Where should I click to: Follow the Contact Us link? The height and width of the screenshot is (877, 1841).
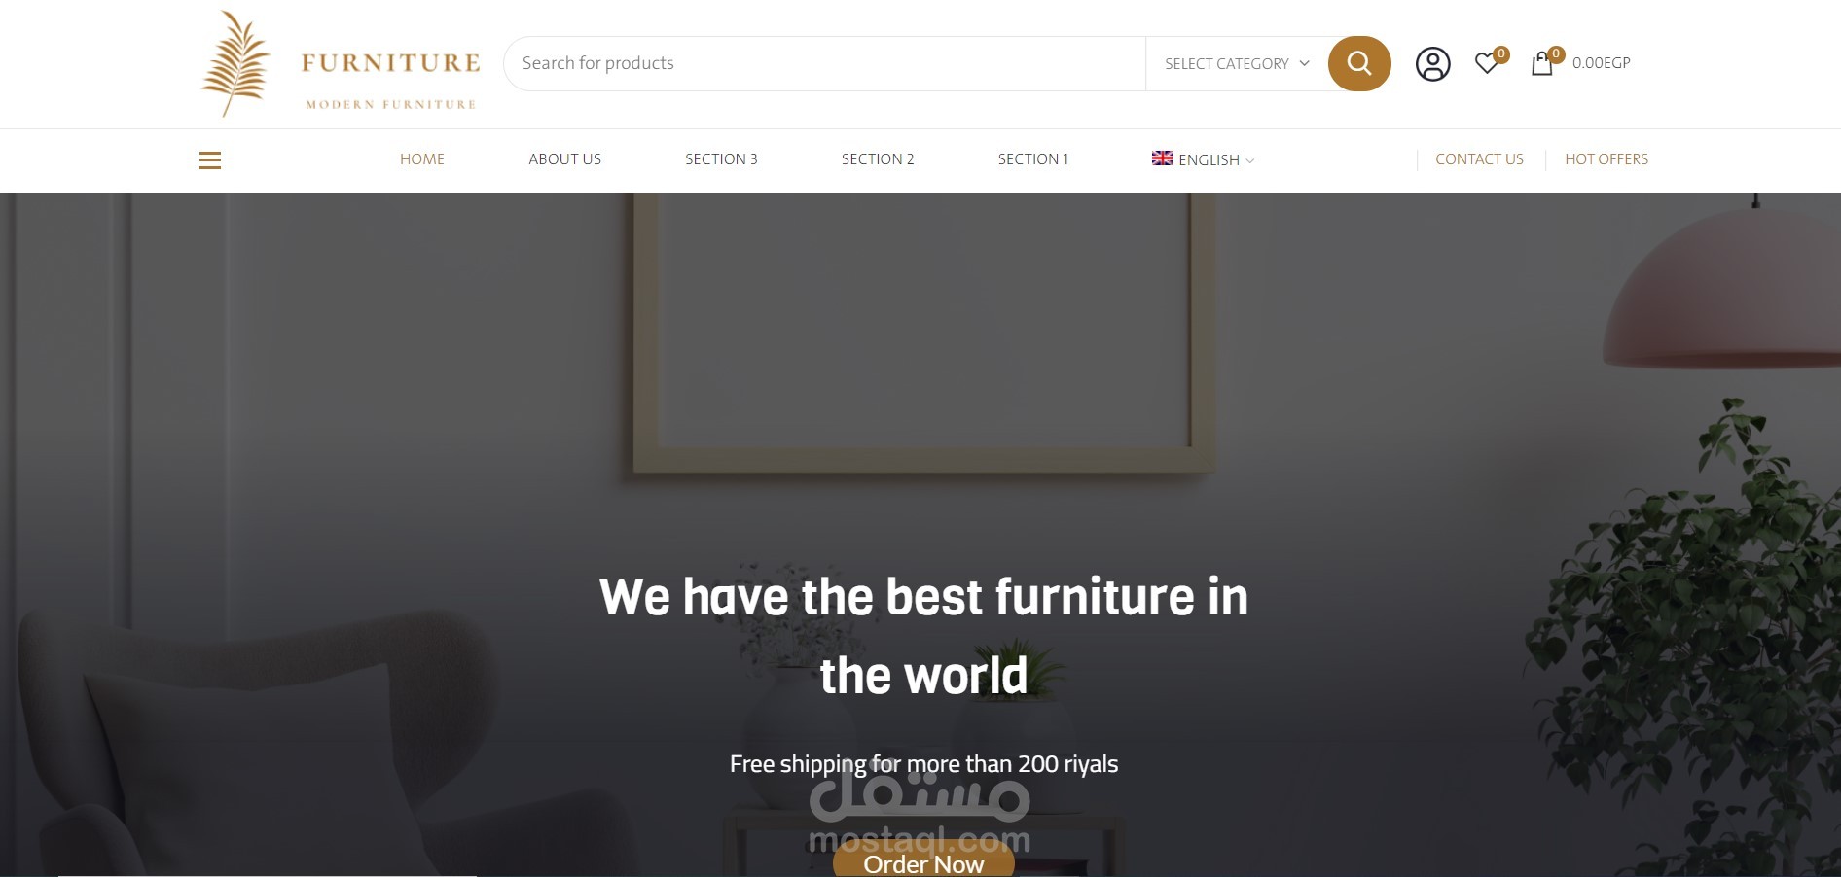1479,159
